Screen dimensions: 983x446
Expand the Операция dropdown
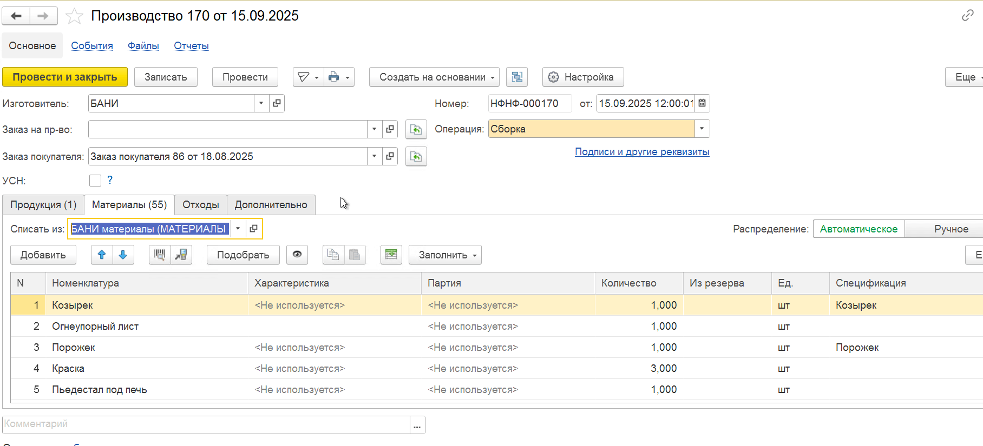click(x=702, y=129)
